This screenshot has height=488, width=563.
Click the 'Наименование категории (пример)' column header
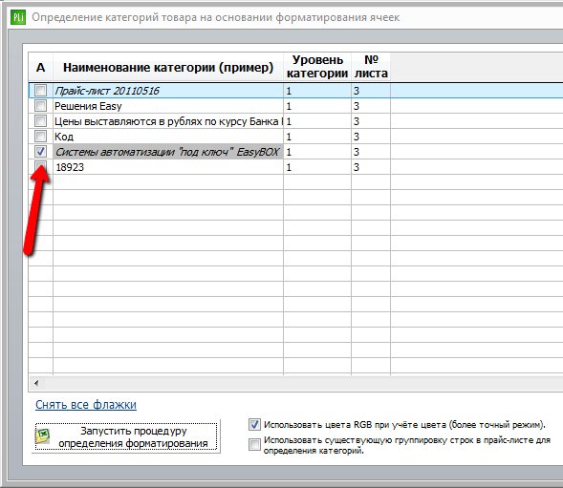[x=168, y=67]
